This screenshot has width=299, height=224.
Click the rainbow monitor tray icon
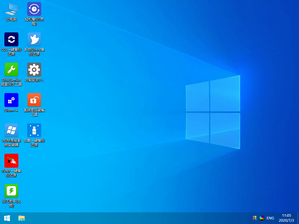click(262, 218)
